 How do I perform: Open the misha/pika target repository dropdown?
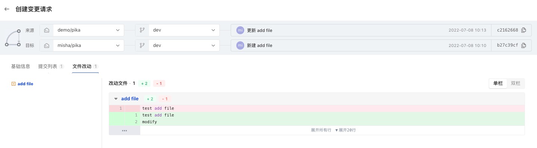click(89, 45)
